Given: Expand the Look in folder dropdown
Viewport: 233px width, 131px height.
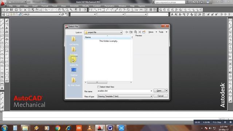Looking at the screenshot, I should 121,32.
